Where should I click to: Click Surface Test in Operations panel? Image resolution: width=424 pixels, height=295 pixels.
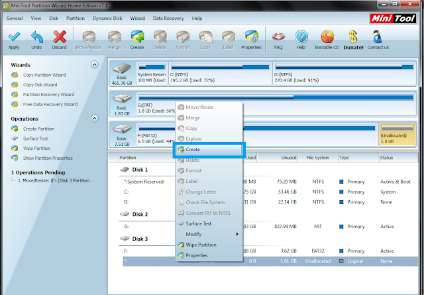[35, 139]
